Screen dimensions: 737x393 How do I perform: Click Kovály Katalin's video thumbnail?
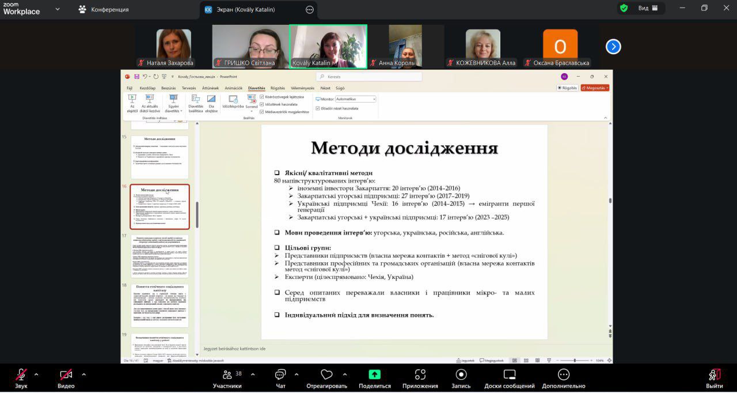(328, 46)
